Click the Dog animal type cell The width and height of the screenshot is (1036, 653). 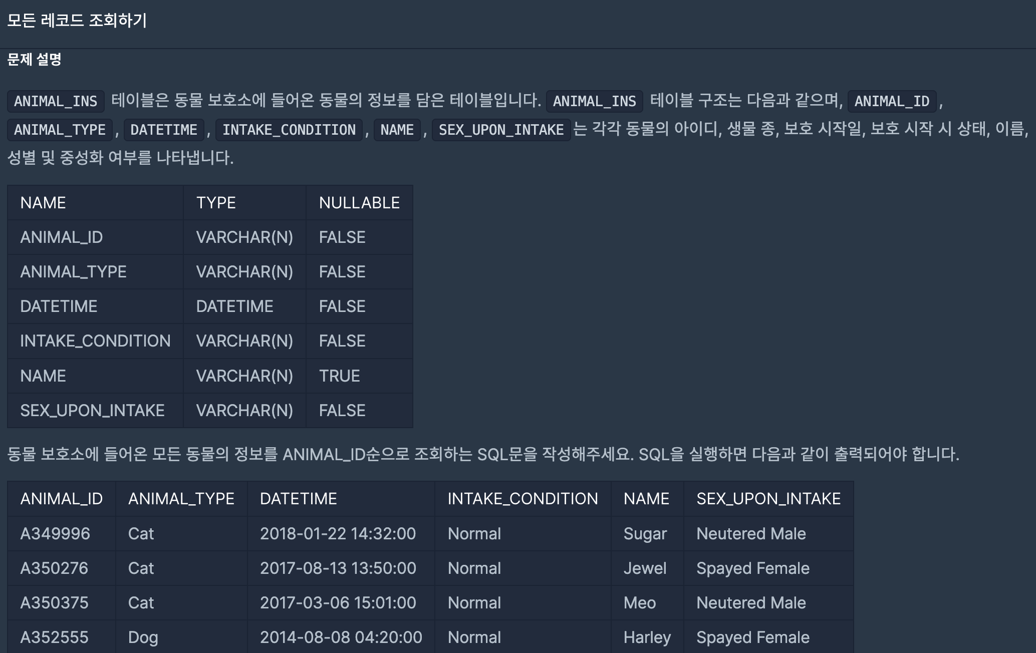[x=143, y=637]
